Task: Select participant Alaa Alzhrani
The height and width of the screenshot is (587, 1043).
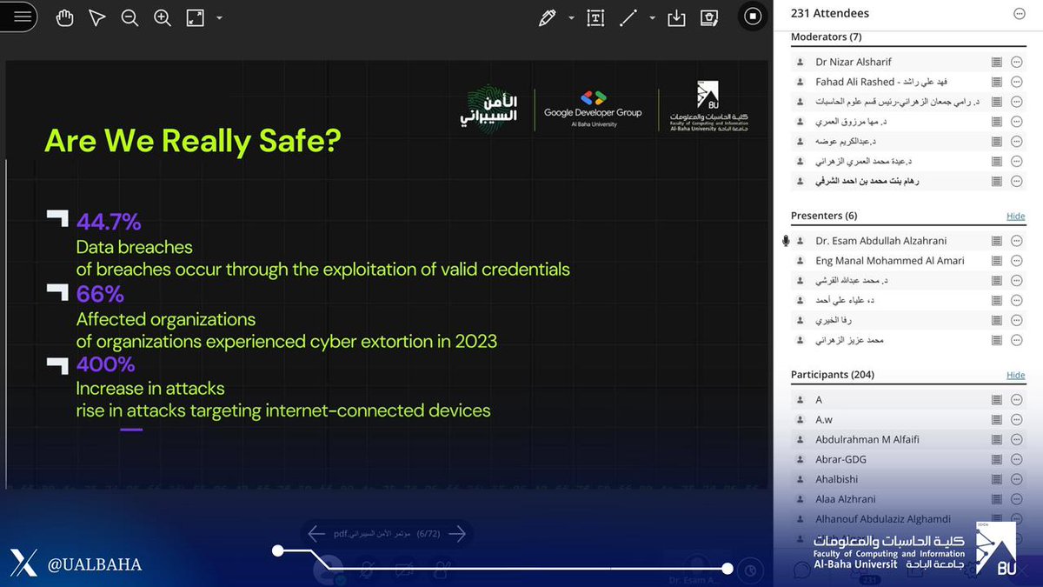Action: click(846, 499)
